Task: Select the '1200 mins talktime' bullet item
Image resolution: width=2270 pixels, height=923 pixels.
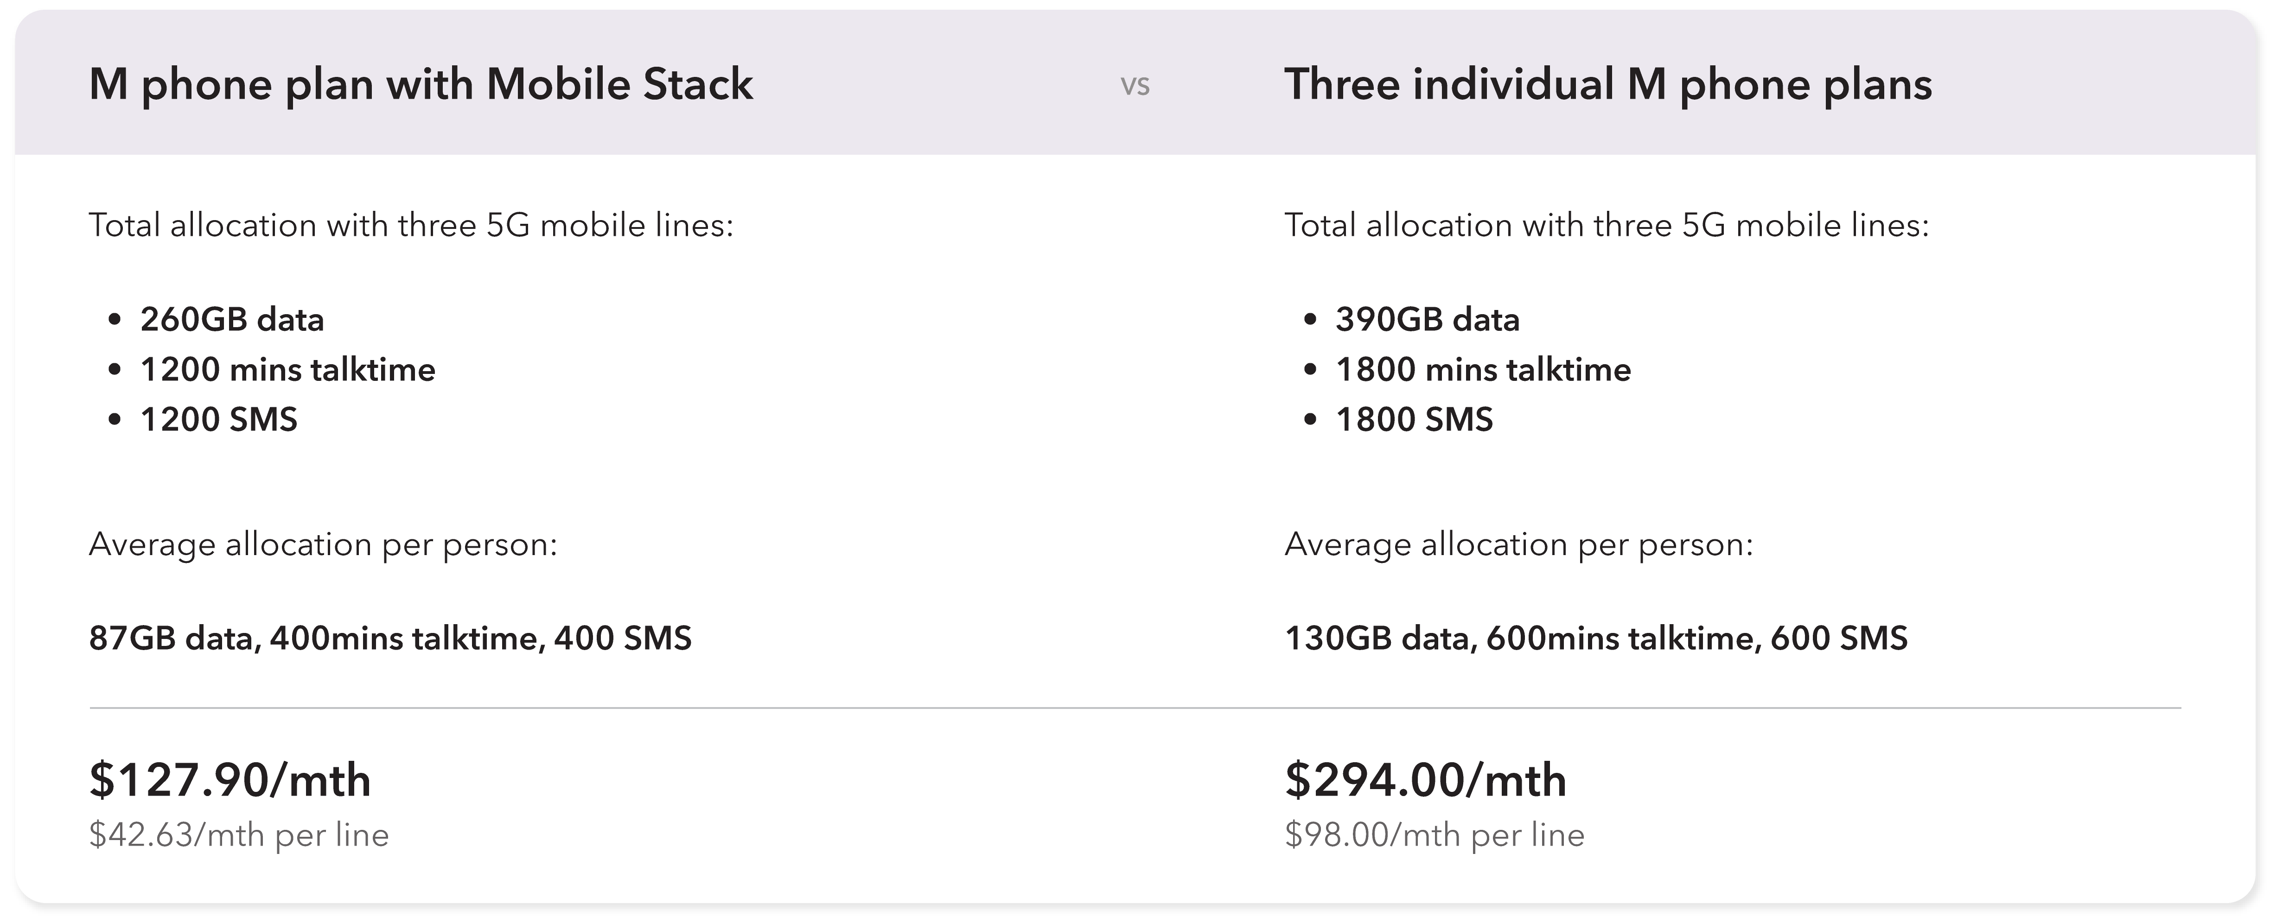Action: [x=287, y=369]
